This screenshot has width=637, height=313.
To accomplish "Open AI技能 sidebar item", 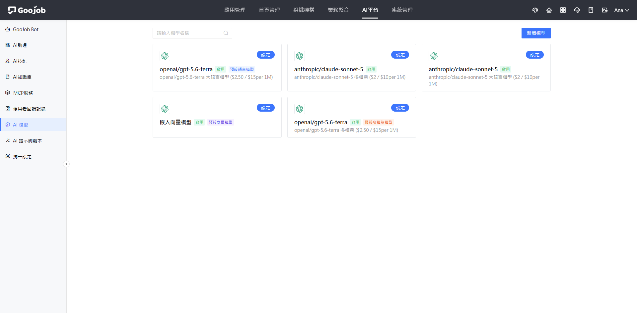I will (x=33, y=61).
